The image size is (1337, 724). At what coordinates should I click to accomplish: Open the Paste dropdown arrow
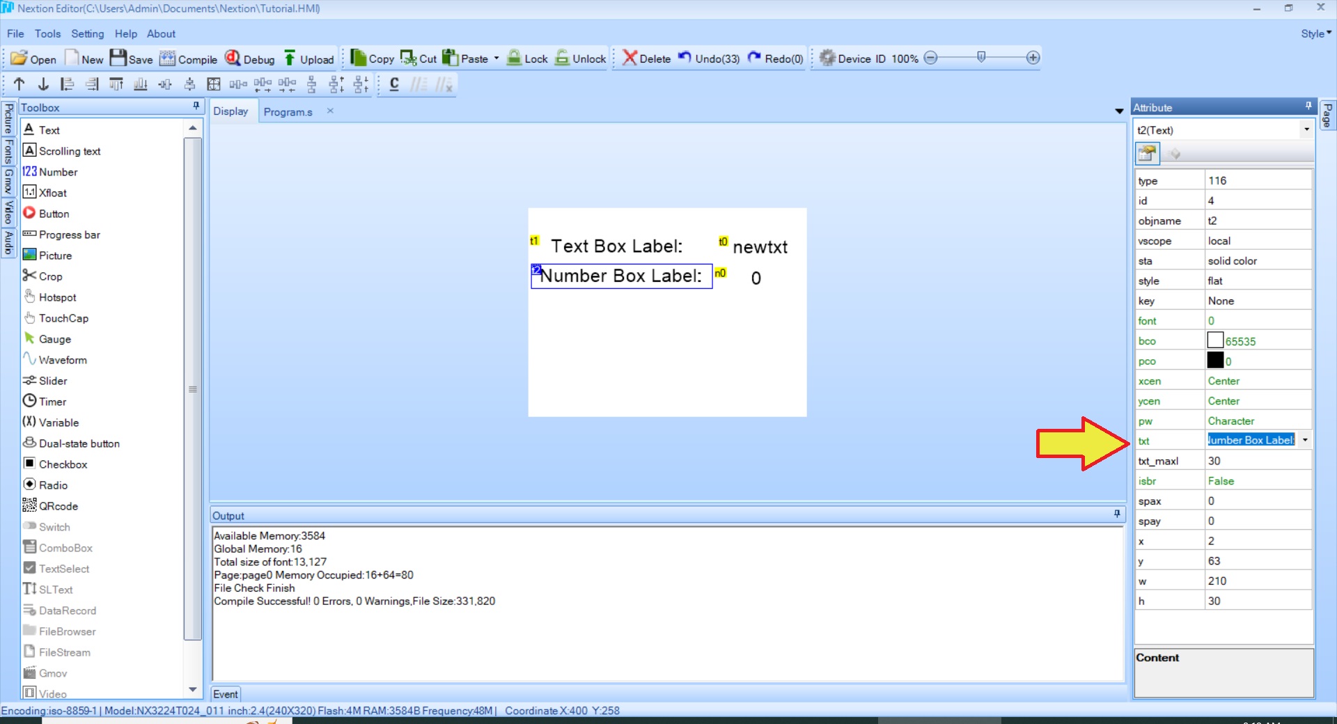coord(497,58)
